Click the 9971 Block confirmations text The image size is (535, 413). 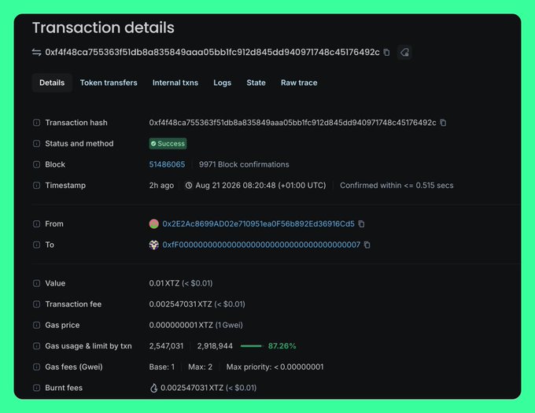(244, 164)
